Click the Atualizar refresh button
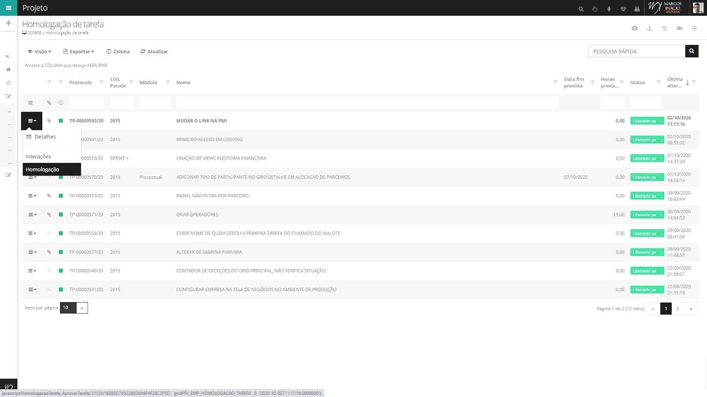 pyautogui.click(x=154, y=52)
